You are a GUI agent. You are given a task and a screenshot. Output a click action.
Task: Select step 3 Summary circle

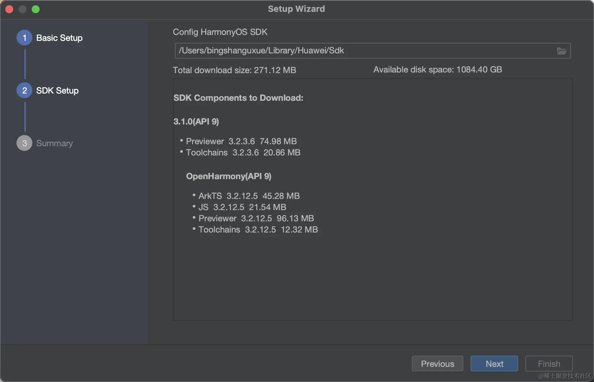(24, 143)
